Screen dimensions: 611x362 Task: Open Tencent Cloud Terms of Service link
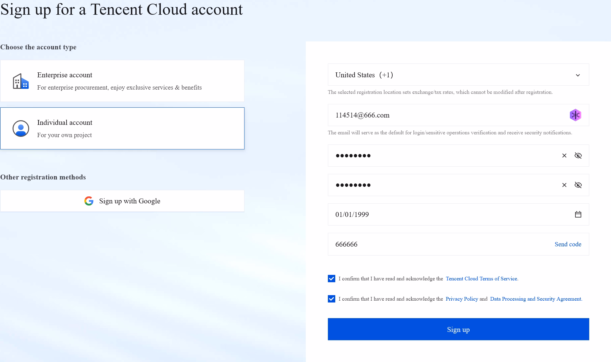[481, 279]
